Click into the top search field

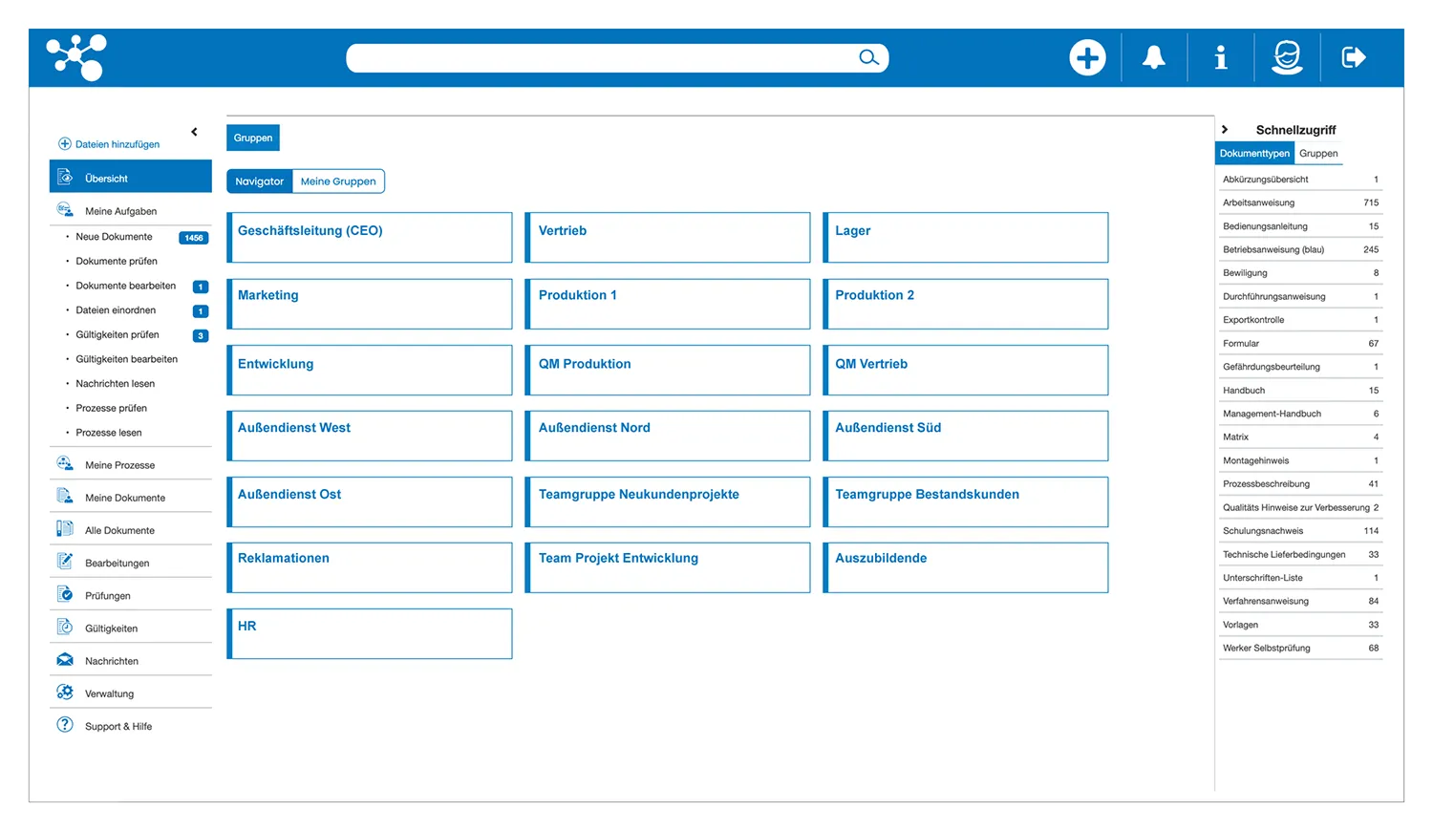pos(602,58)
